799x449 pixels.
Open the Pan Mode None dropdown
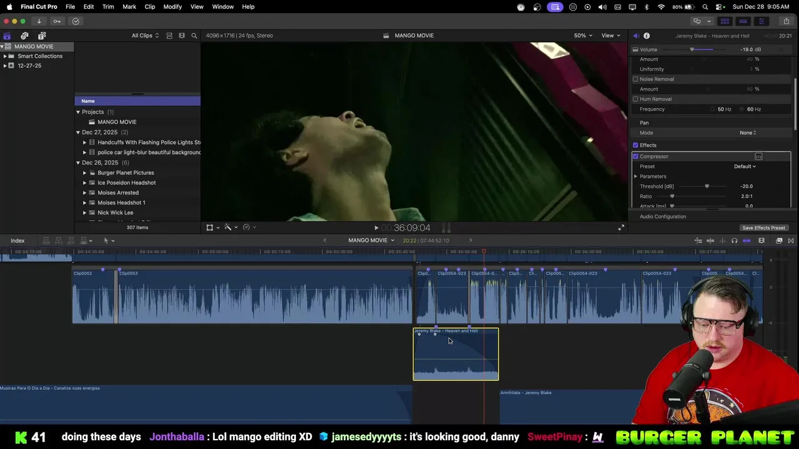[x=748, y=133]
